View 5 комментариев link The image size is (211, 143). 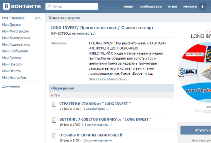pyautogui.click(x=98, y=125)
